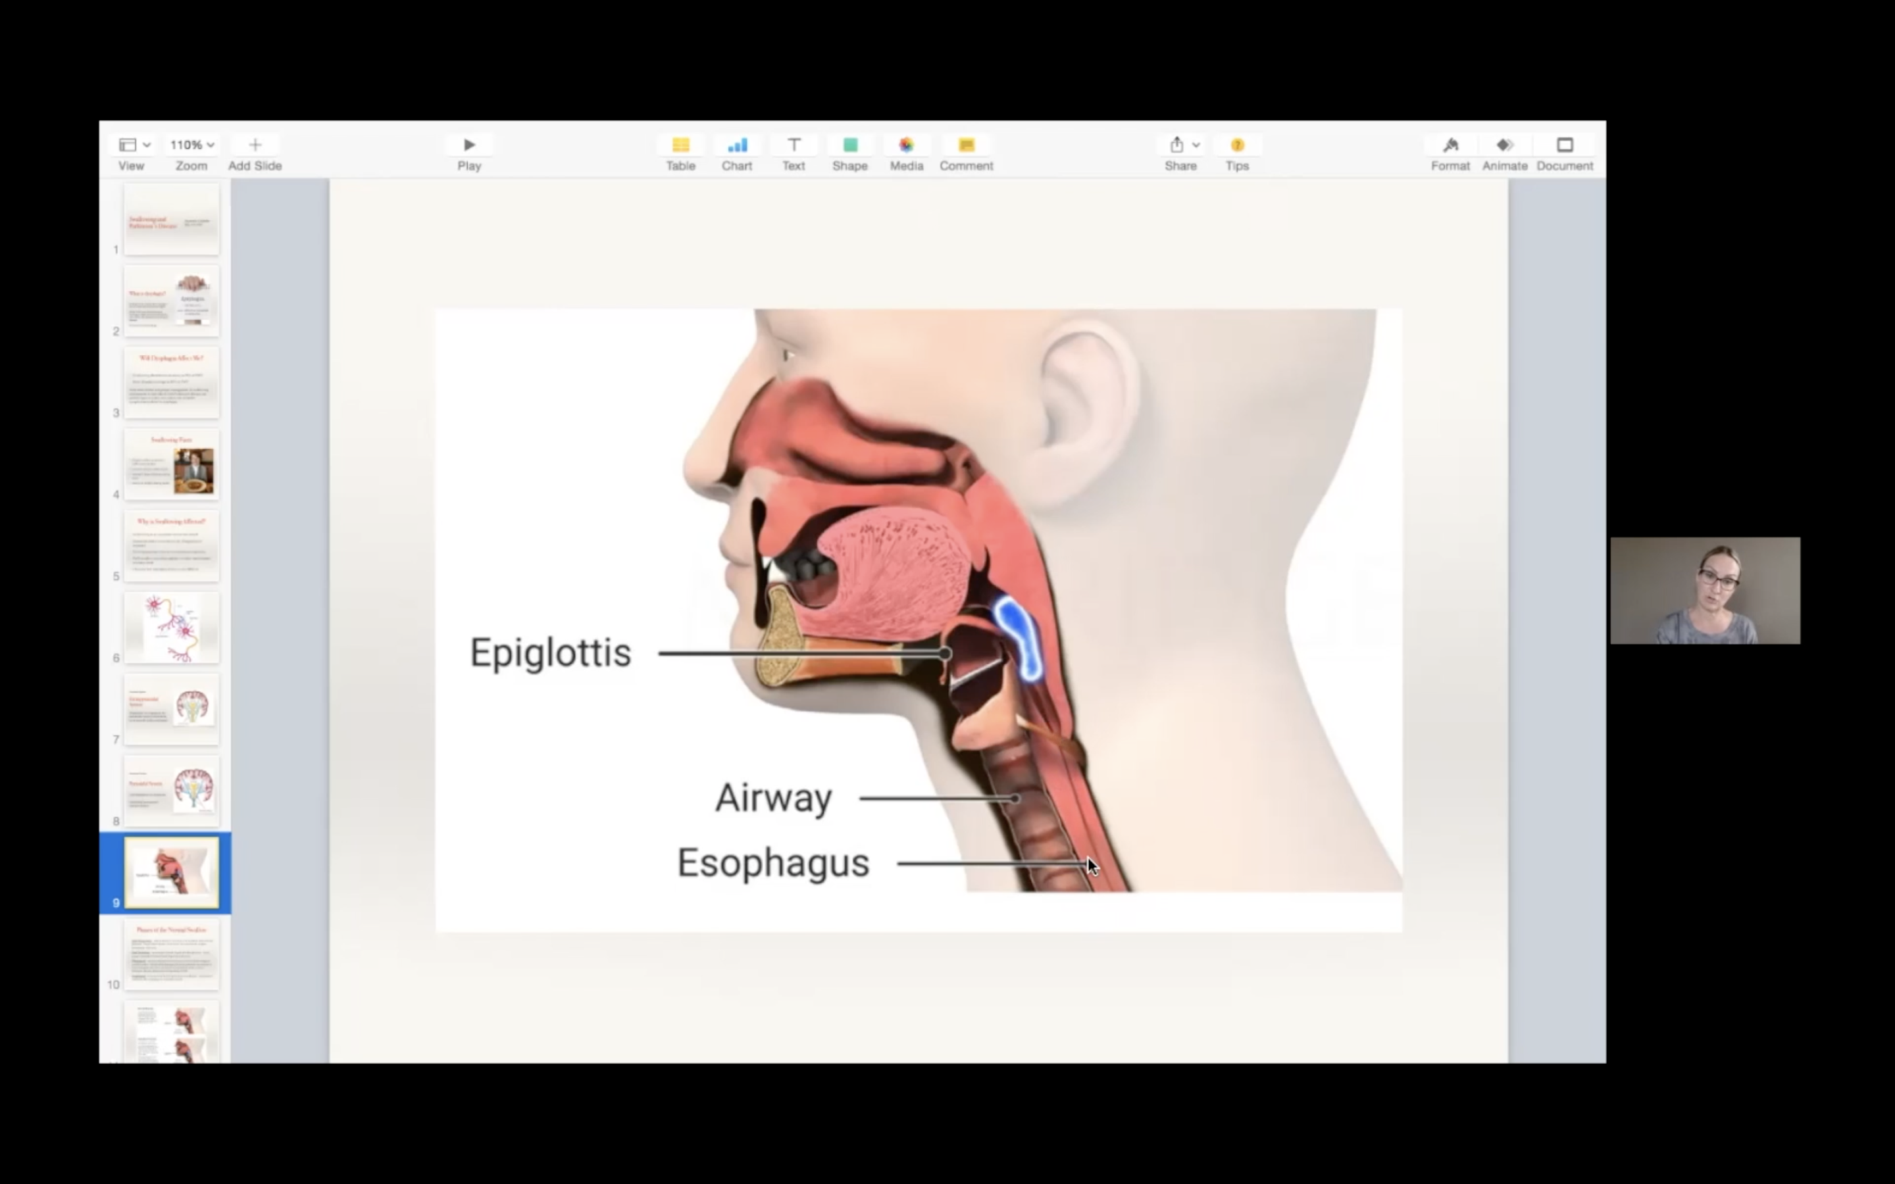Click the presenter webcam video window

coord(1705,591)
